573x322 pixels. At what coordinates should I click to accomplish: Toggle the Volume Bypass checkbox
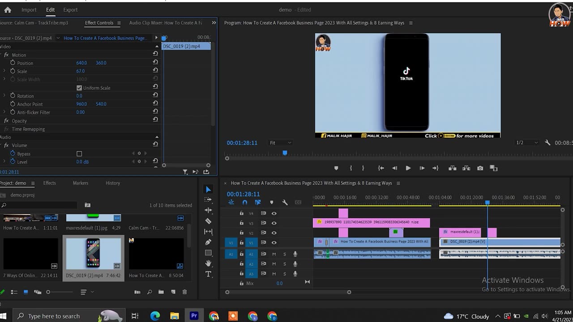pyautogui.click(x=79, y=154)
